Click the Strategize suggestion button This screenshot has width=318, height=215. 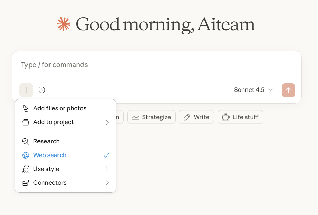pos(151,117)
